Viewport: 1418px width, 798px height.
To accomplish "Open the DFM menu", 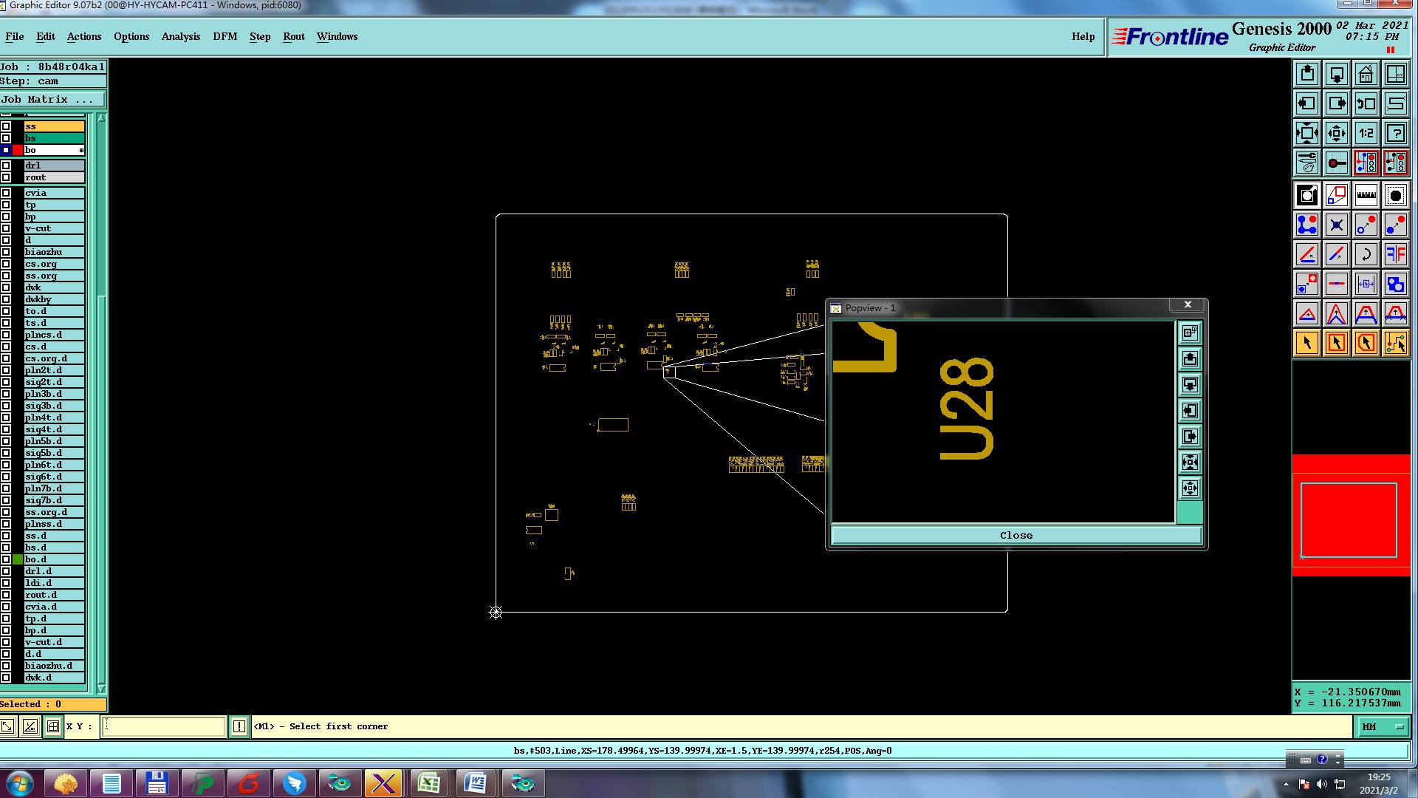I will coord(225,36).
